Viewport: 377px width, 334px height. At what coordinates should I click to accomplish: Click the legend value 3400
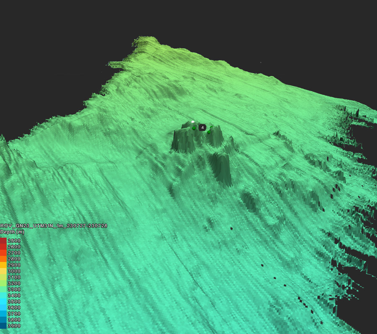(14, 295)
